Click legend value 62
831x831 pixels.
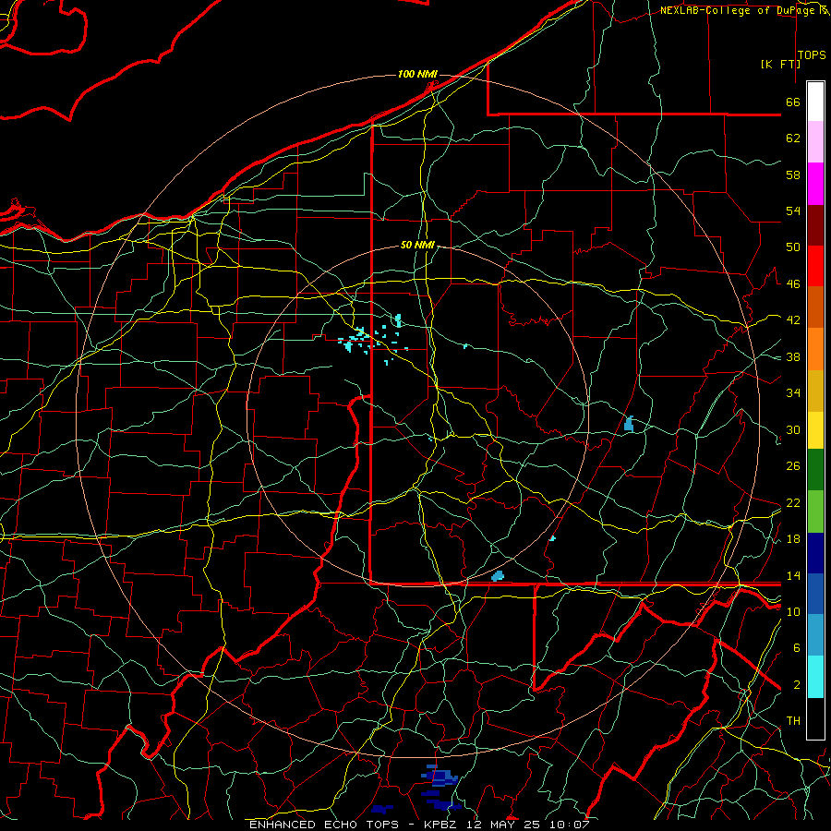tap(793, 138)
